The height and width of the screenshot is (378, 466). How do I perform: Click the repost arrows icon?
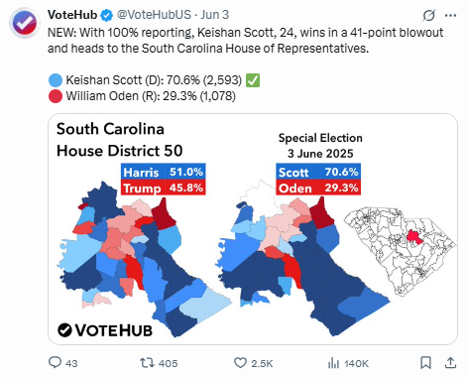click(x=147, y=363)
